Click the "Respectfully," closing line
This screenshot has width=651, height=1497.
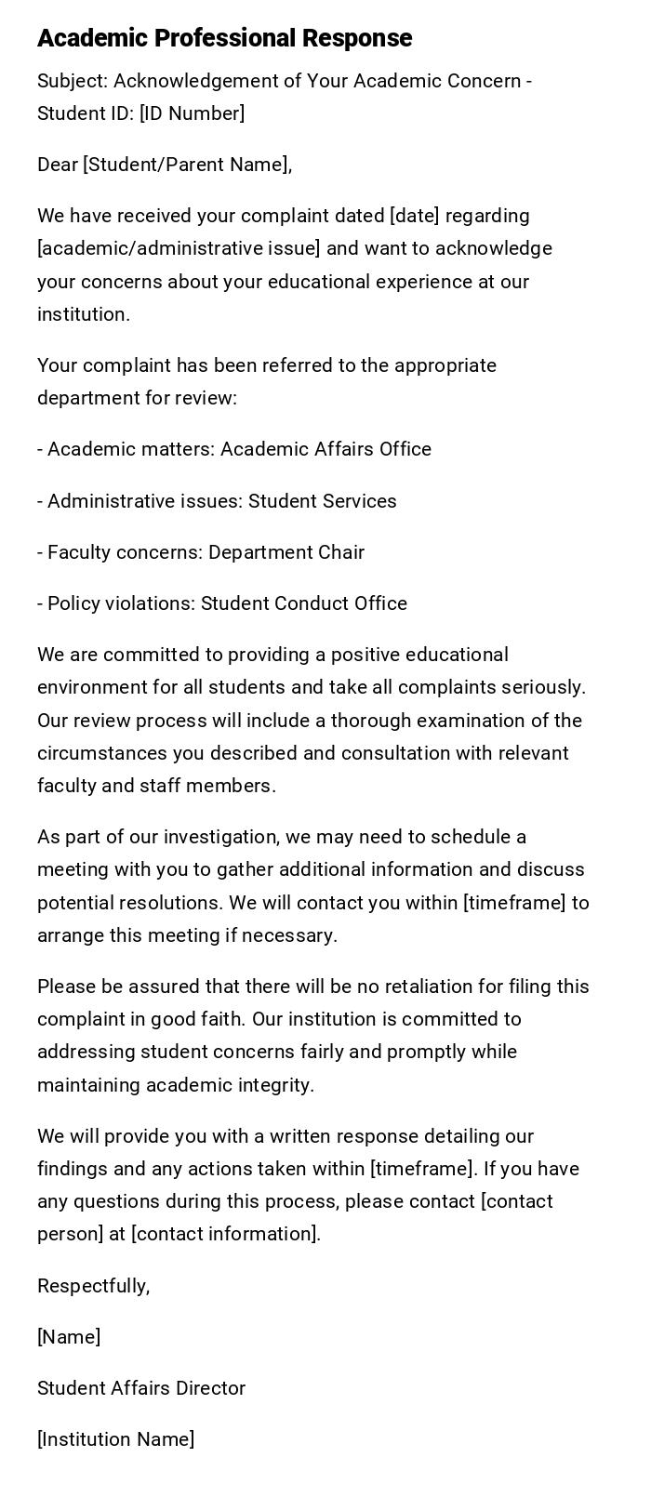[93, 1286]
